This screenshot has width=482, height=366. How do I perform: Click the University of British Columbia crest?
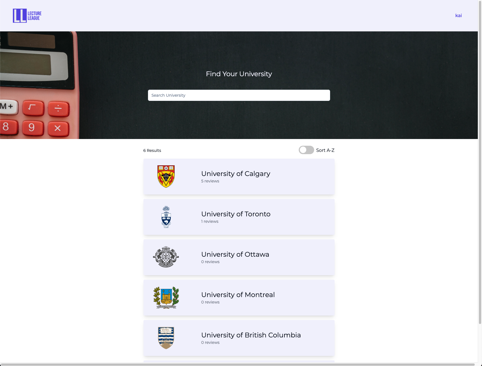click(166, 338)
